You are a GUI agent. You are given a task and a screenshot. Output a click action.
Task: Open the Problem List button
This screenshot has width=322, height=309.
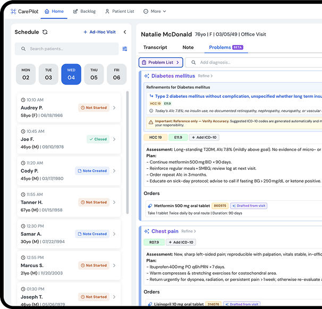[x=161, y=62]
